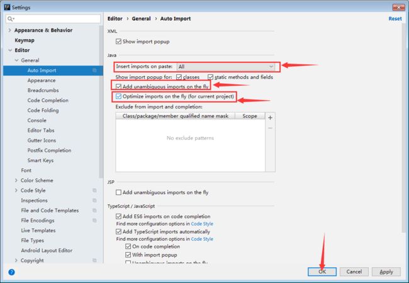The image size is (409, 283).
Task: Open Font settings
Action: (26, 170)
